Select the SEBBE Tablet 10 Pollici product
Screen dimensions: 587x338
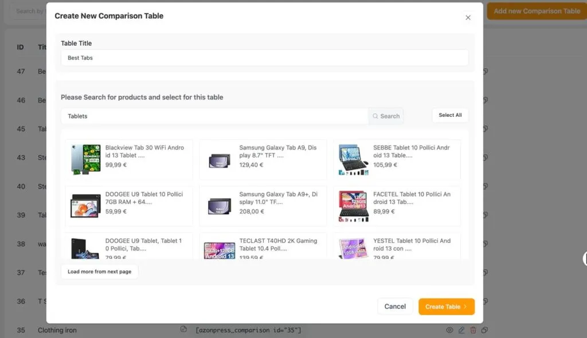tap(397, 159)
